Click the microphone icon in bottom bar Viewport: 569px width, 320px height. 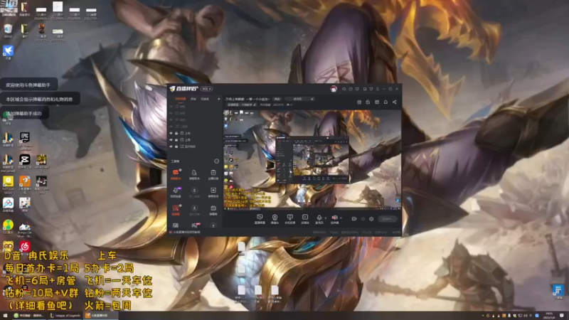(319, 218)
